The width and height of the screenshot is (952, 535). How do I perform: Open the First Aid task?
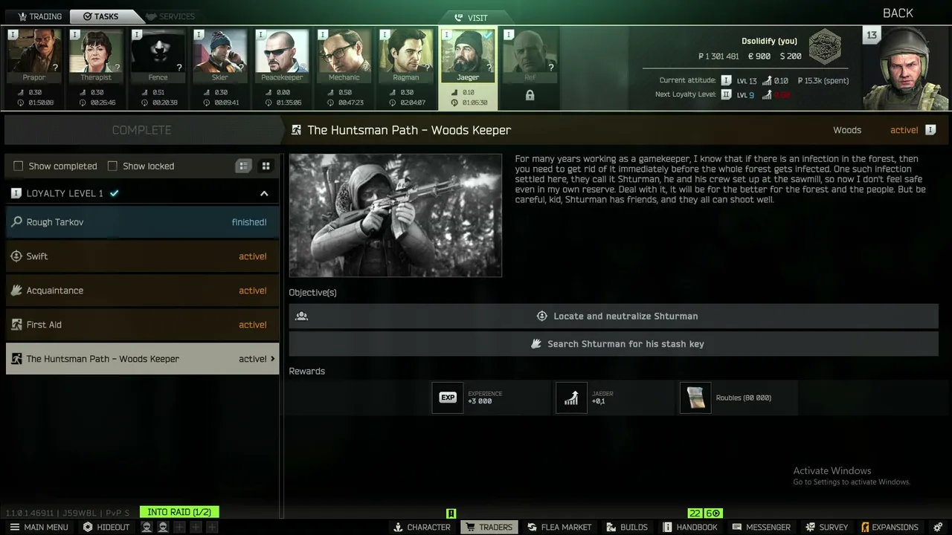142,325
